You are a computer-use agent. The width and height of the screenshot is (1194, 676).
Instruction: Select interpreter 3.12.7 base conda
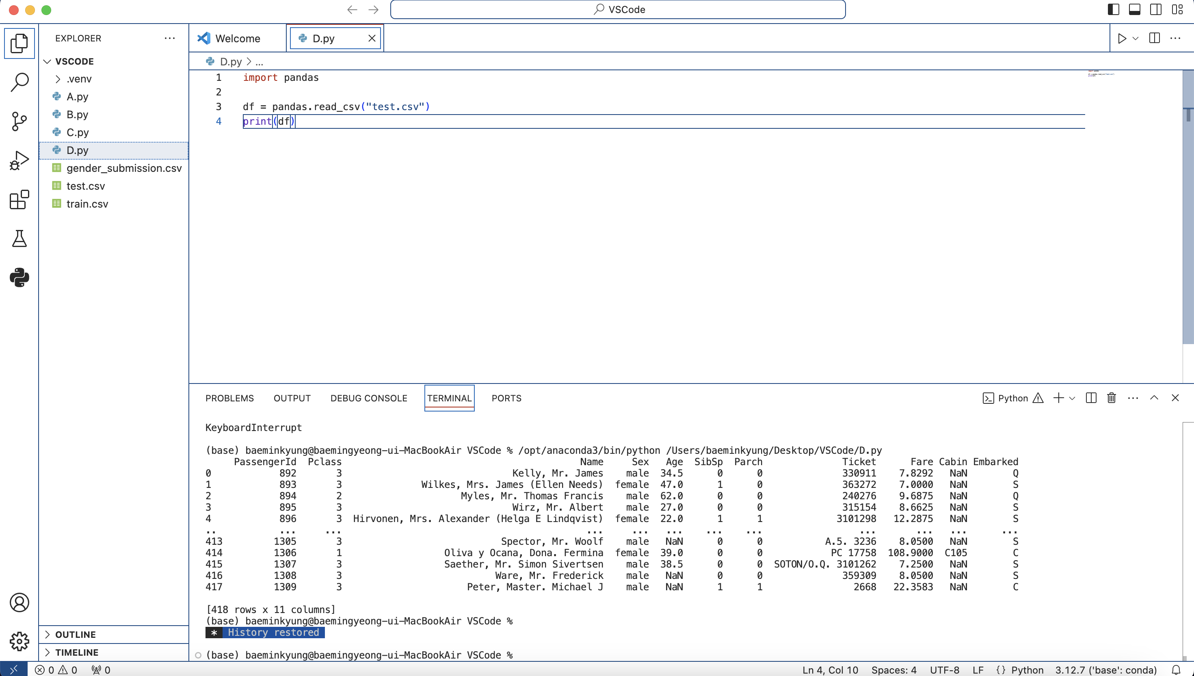pyautogui.click(x=1106, y=669)
